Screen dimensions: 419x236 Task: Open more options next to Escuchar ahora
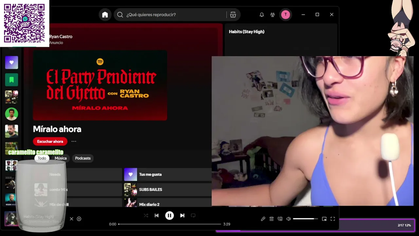pos(74,142)
